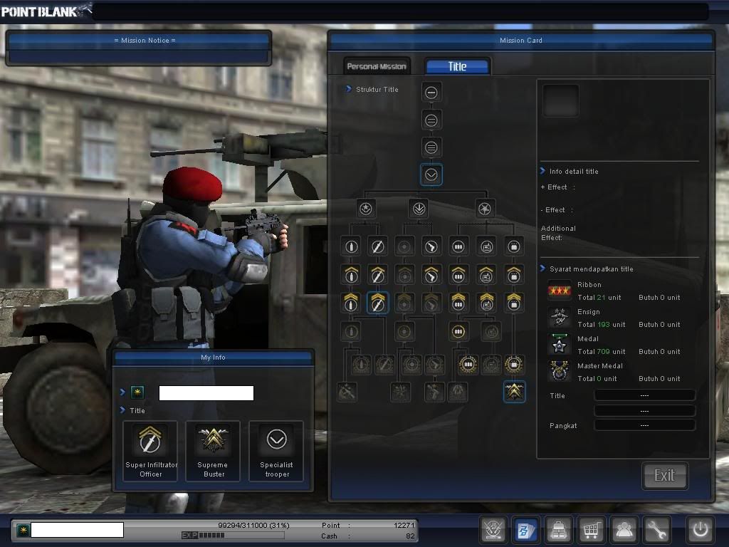Click the "Syarat mendapatkan title" label
The height and width of the screenshot is (547, 729).
click(x=592, y=269)
